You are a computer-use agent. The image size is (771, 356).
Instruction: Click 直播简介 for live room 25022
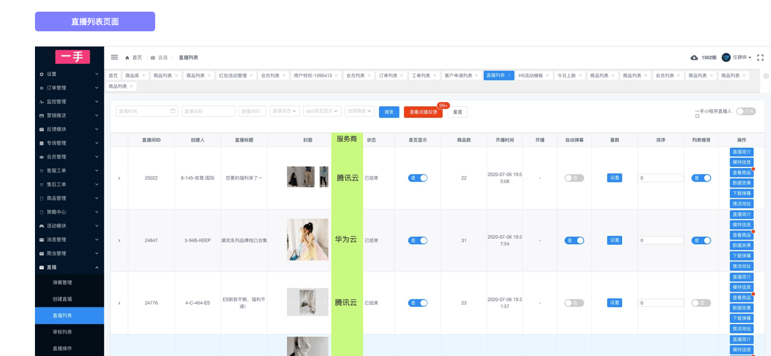(742, 152)
